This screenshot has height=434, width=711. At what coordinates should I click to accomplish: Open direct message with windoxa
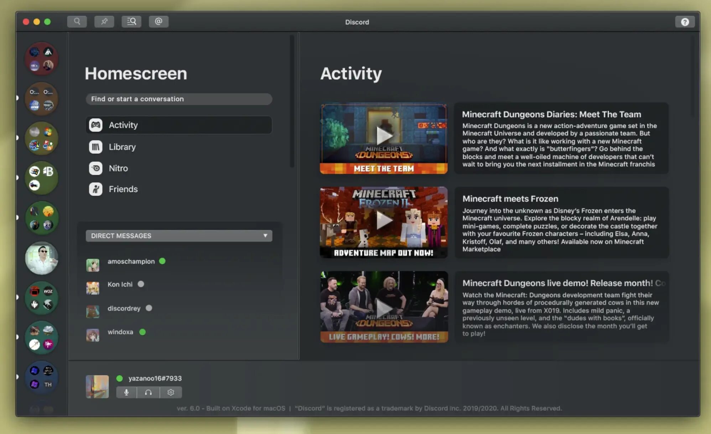tap(120, 332)
